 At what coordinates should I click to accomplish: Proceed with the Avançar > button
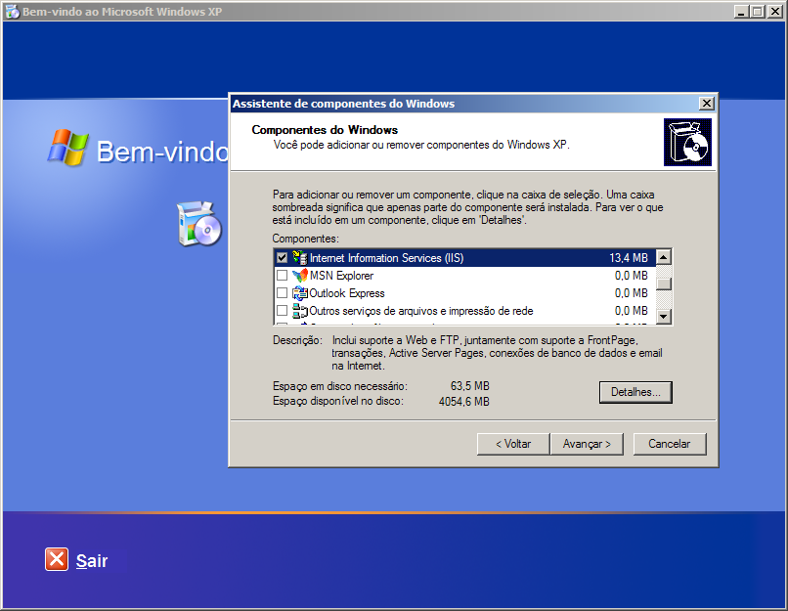click(x=587, y=444)
